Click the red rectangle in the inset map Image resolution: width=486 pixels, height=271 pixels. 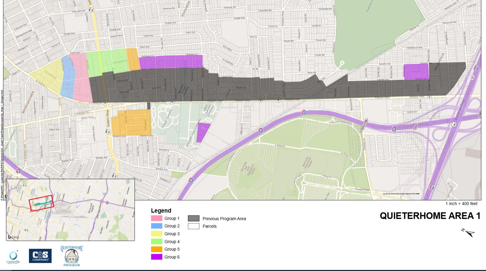click(41, 203)
